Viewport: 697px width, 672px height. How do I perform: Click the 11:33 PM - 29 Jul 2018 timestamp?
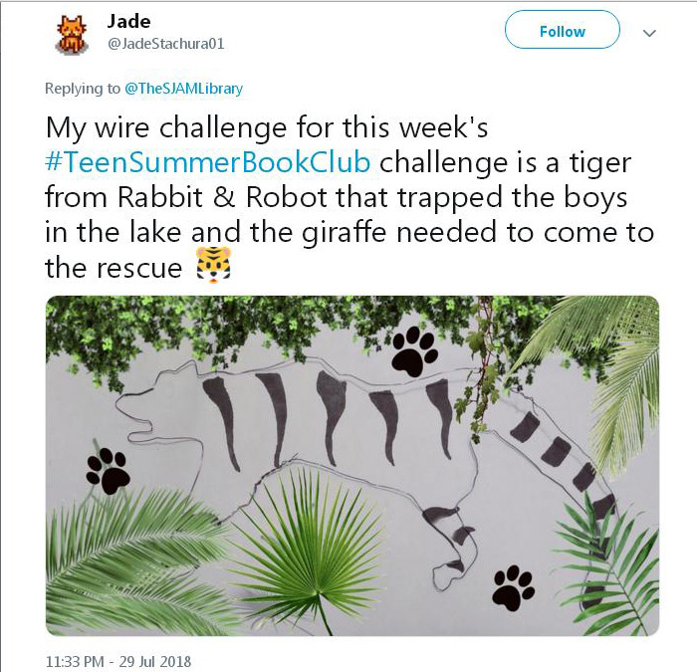(118, 660)
